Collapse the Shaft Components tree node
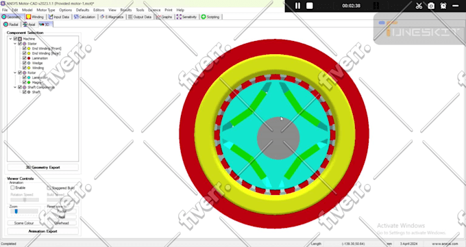 coord(15,88)
